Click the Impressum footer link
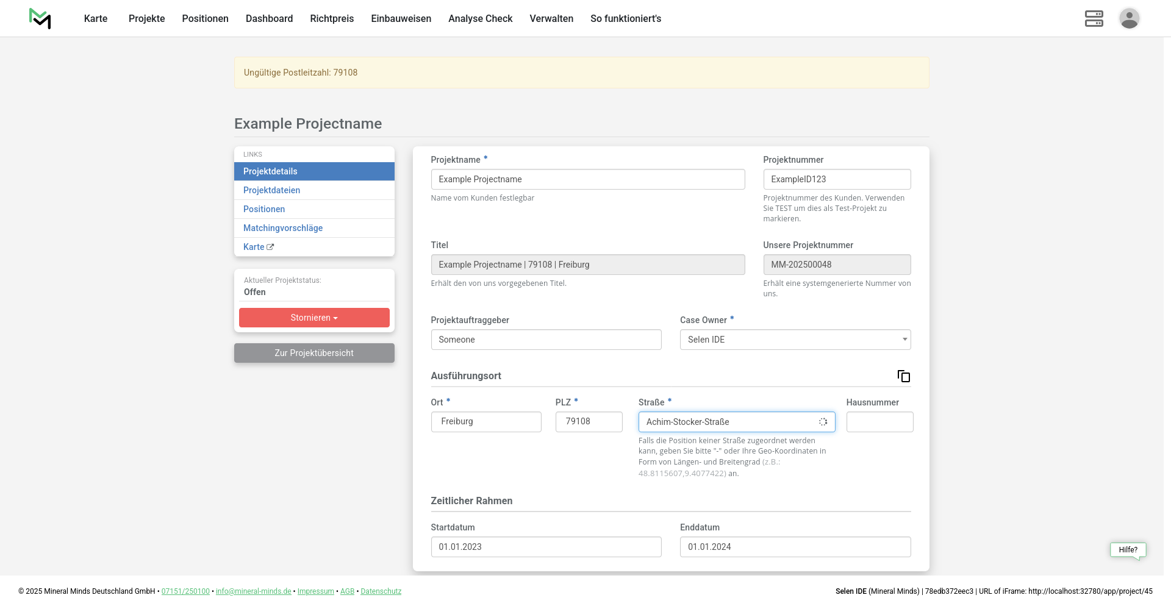Screen dimensions: 1171x606 tap(315, 591)
